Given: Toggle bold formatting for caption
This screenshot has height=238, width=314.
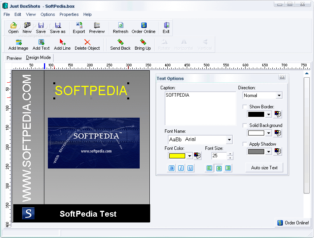Looking at the screenshot, I should click(172, 168).
